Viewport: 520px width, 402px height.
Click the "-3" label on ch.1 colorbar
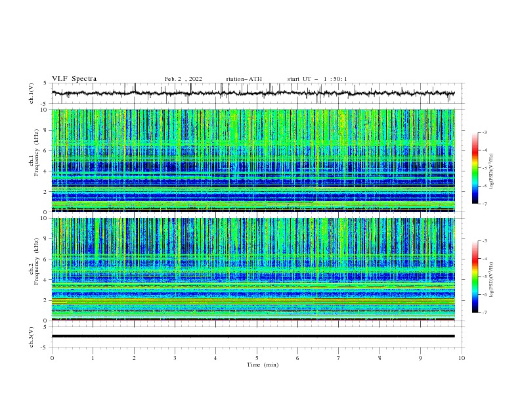(x=485, y=132)
